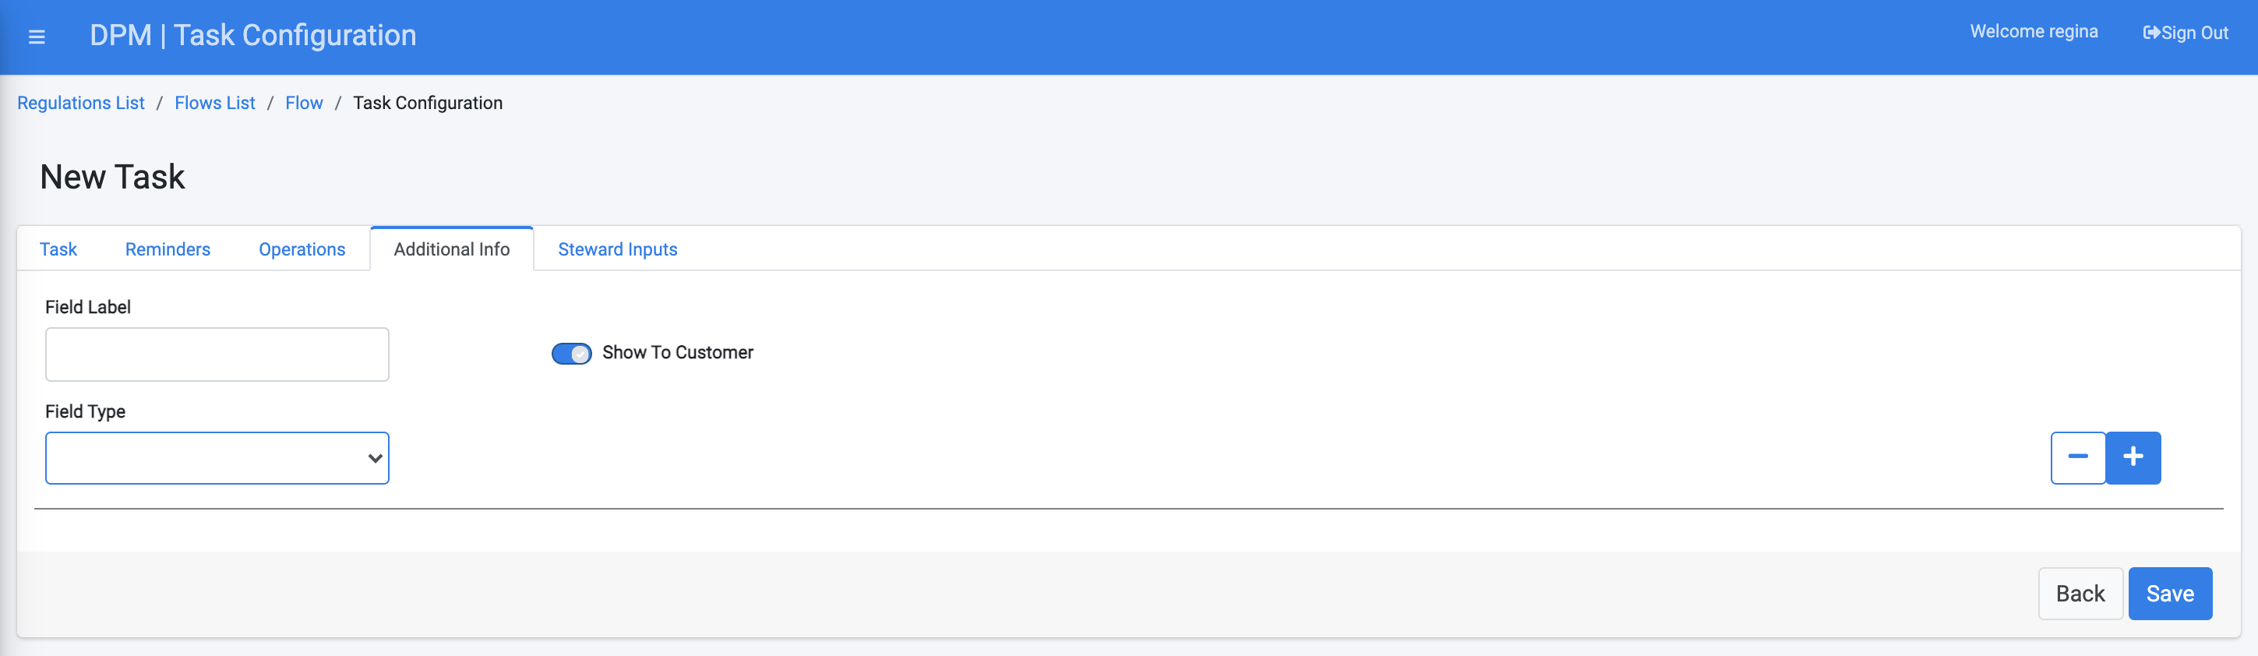Image resolution: width=2258 pixels, height=656 pixels.
Task: Open the hamburger navigation menu
Action: [x=36, y=37]
